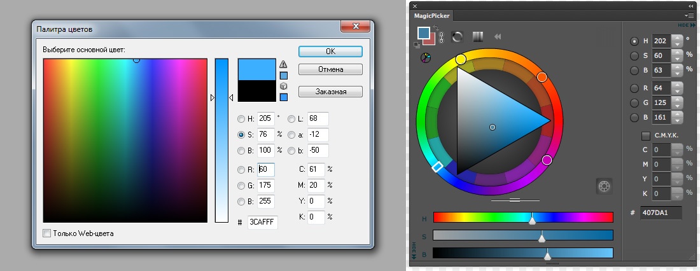The height and width of the screenshot is (271, 700).
Task: Select the H radio in Палитра цветов
Action: click(241, 119)
